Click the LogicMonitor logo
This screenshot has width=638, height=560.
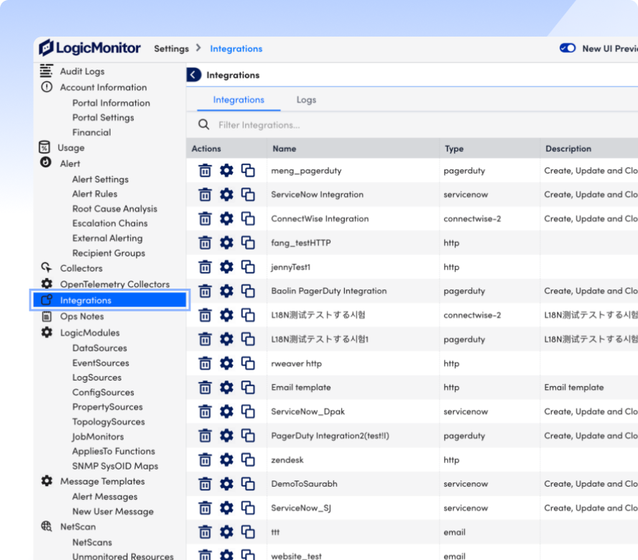tap(90, 48)
